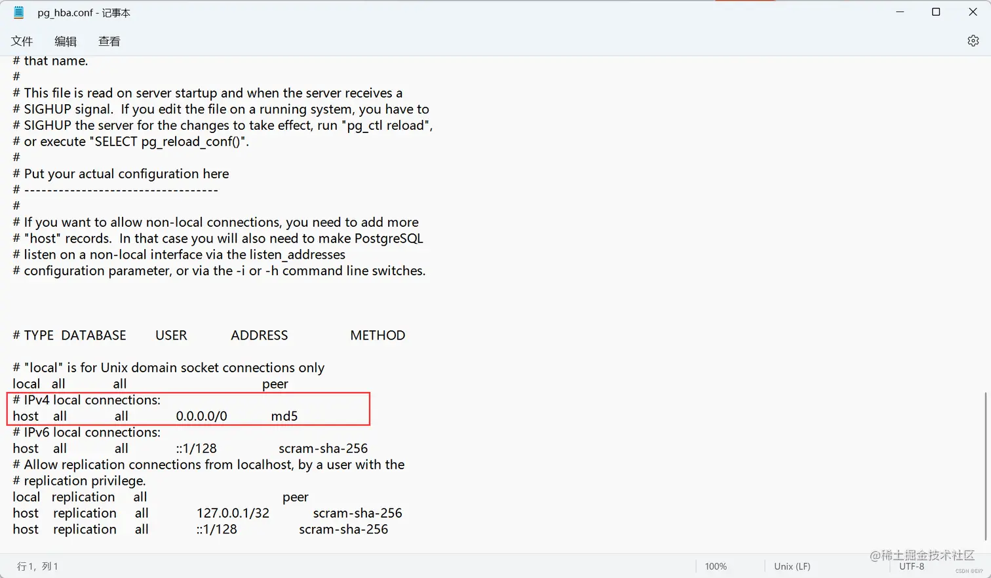
Task: Click the 100% zoom status entry
Action: click(716, 566)
